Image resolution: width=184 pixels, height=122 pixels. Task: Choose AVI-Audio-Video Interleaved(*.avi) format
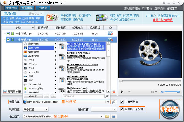point(86,80)
